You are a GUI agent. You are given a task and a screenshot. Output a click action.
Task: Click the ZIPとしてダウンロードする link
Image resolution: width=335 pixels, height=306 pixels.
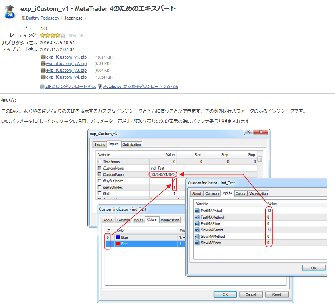pos(70,86)
